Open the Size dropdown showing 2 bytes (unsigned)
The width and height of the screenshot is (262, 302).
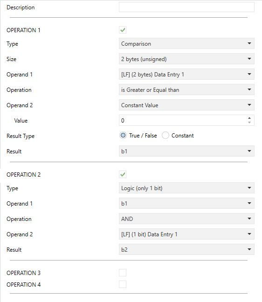[186, 59]
